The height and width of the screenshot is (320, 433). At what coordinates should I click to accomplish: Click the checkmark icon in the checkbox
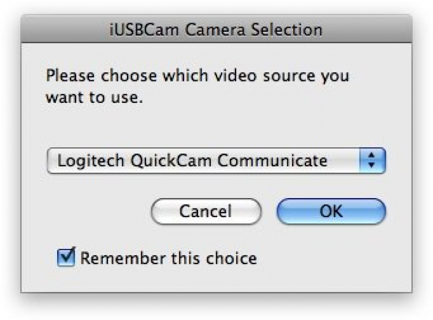tap(68, 256)
